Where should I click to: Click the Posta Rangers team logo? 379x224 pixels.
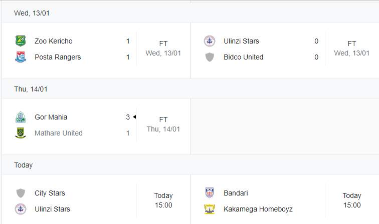pyautogui.click(x=21, y=57)
